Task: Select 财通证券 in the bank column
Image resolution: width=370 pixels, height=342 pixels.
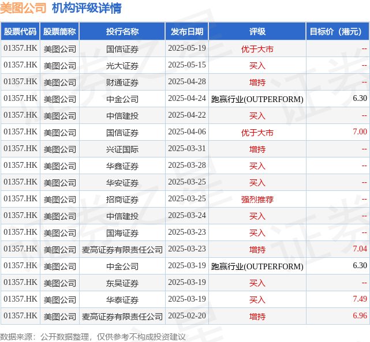Action: coord(122,82)
